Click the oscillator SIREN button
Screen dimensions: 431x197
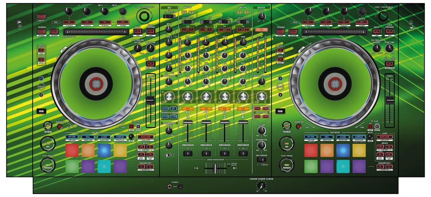257,117
